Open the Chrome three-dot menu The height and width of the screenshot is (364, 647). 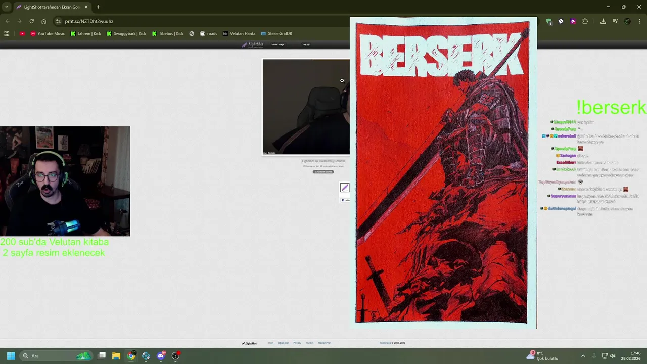tap(639, 21)
